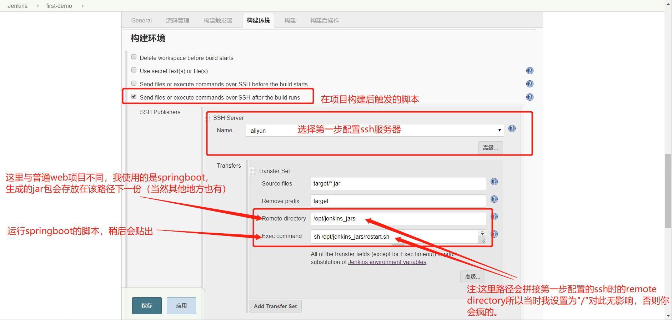This screenshot has height=320, width=672.
Task: Click help icon for SSH after build runs
Action: [x=530, y=97]
